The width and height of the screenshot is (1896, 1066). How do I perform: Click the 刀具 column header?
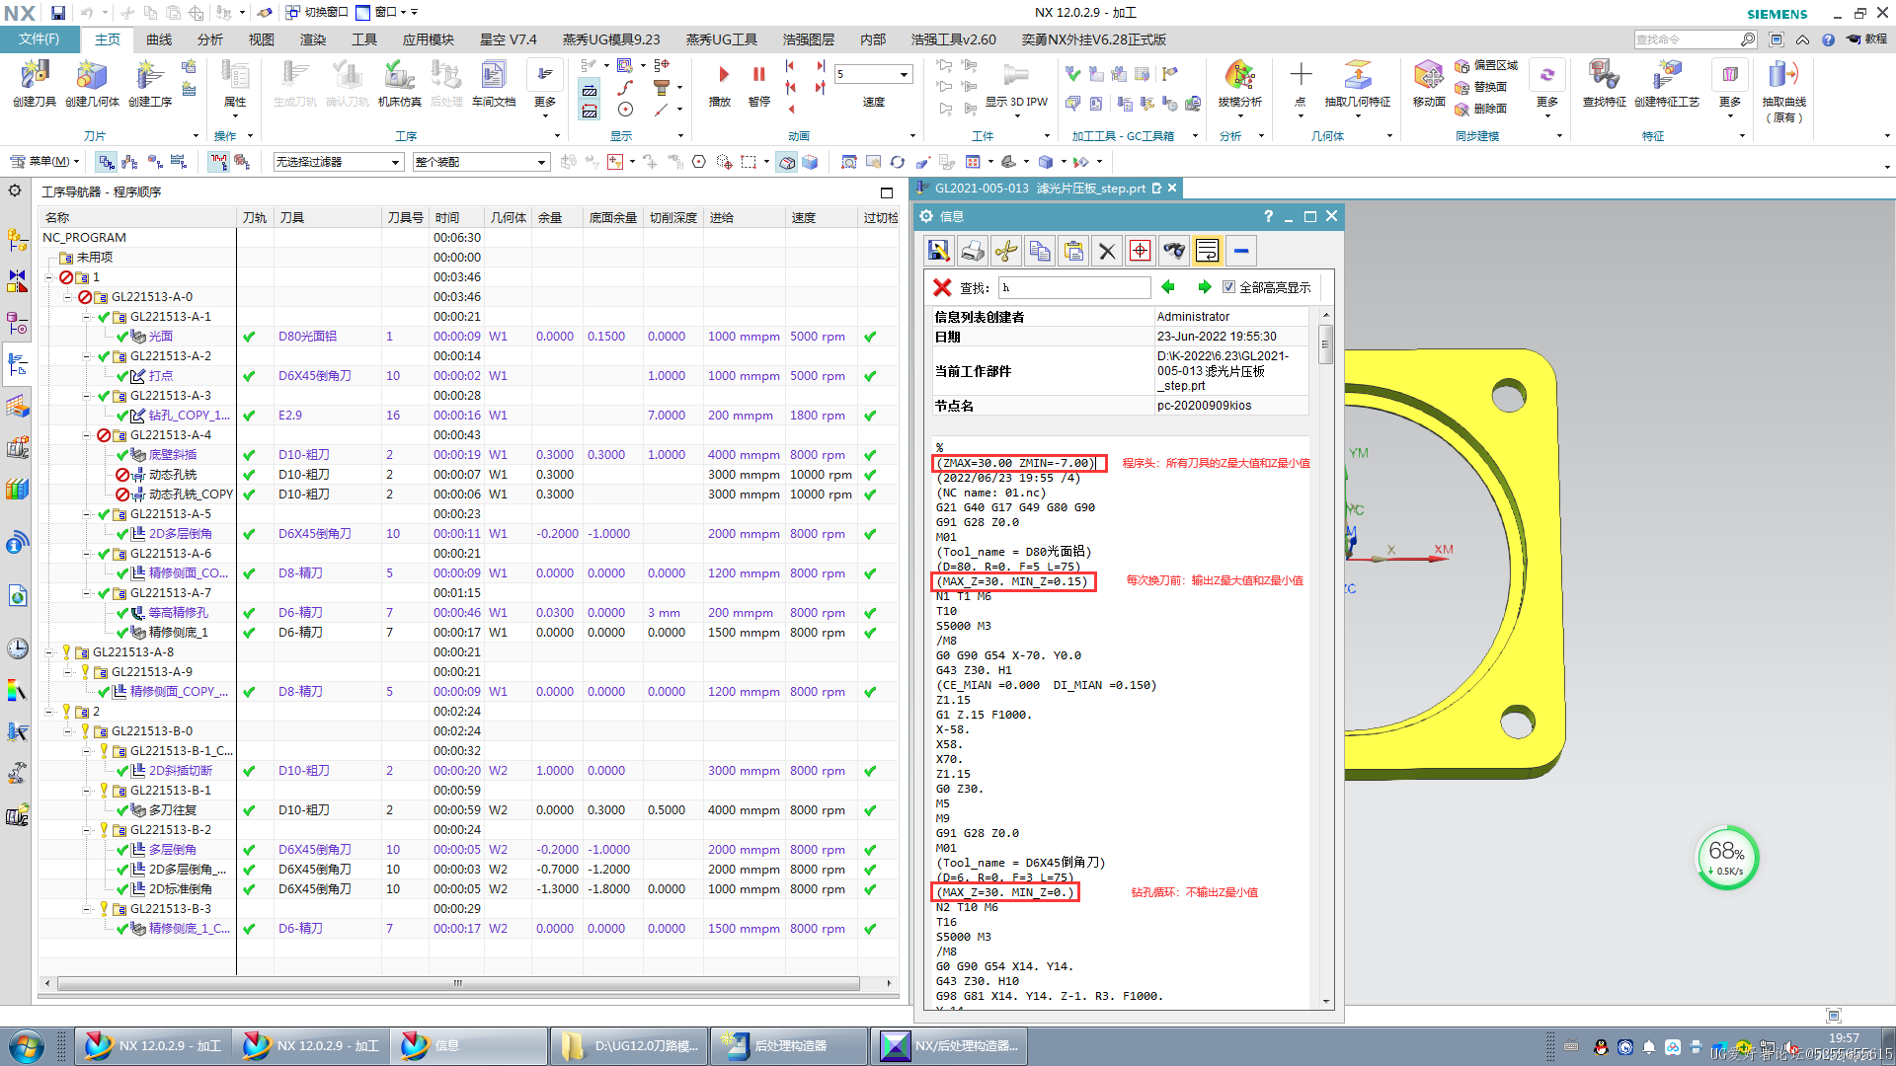(x=329, y=217)
